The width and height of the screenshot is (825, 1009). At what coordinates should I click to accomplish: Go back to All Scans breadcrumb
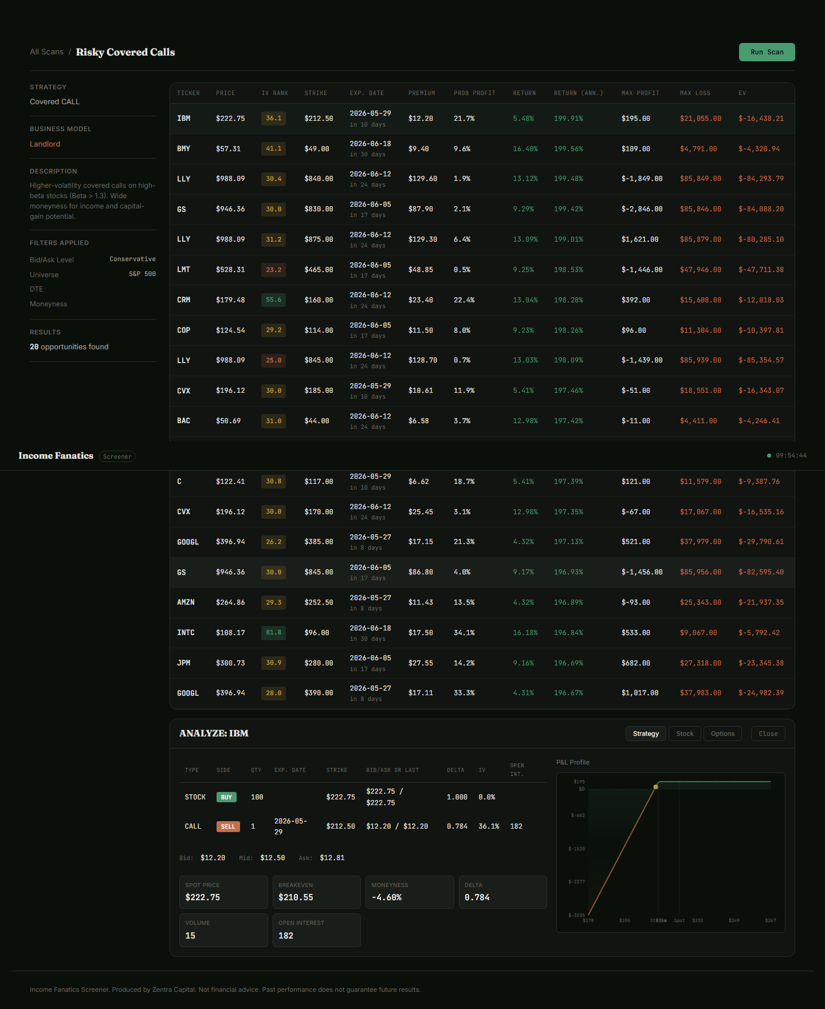point(46,52)
